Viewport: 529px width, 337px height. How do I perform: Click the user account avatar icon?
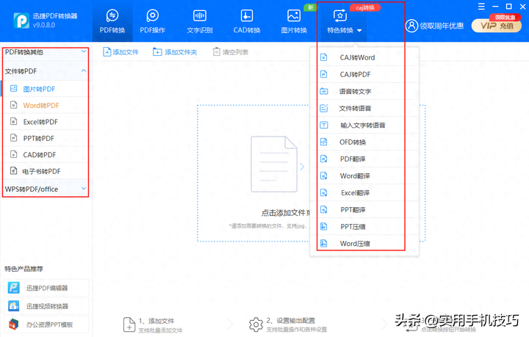coord(411,26)
